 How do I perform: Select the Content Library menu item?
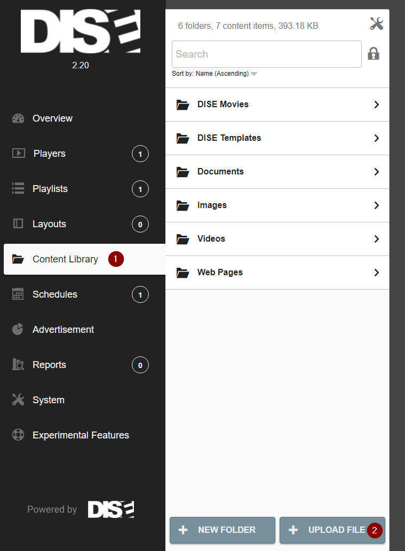(x=84, y=259)
